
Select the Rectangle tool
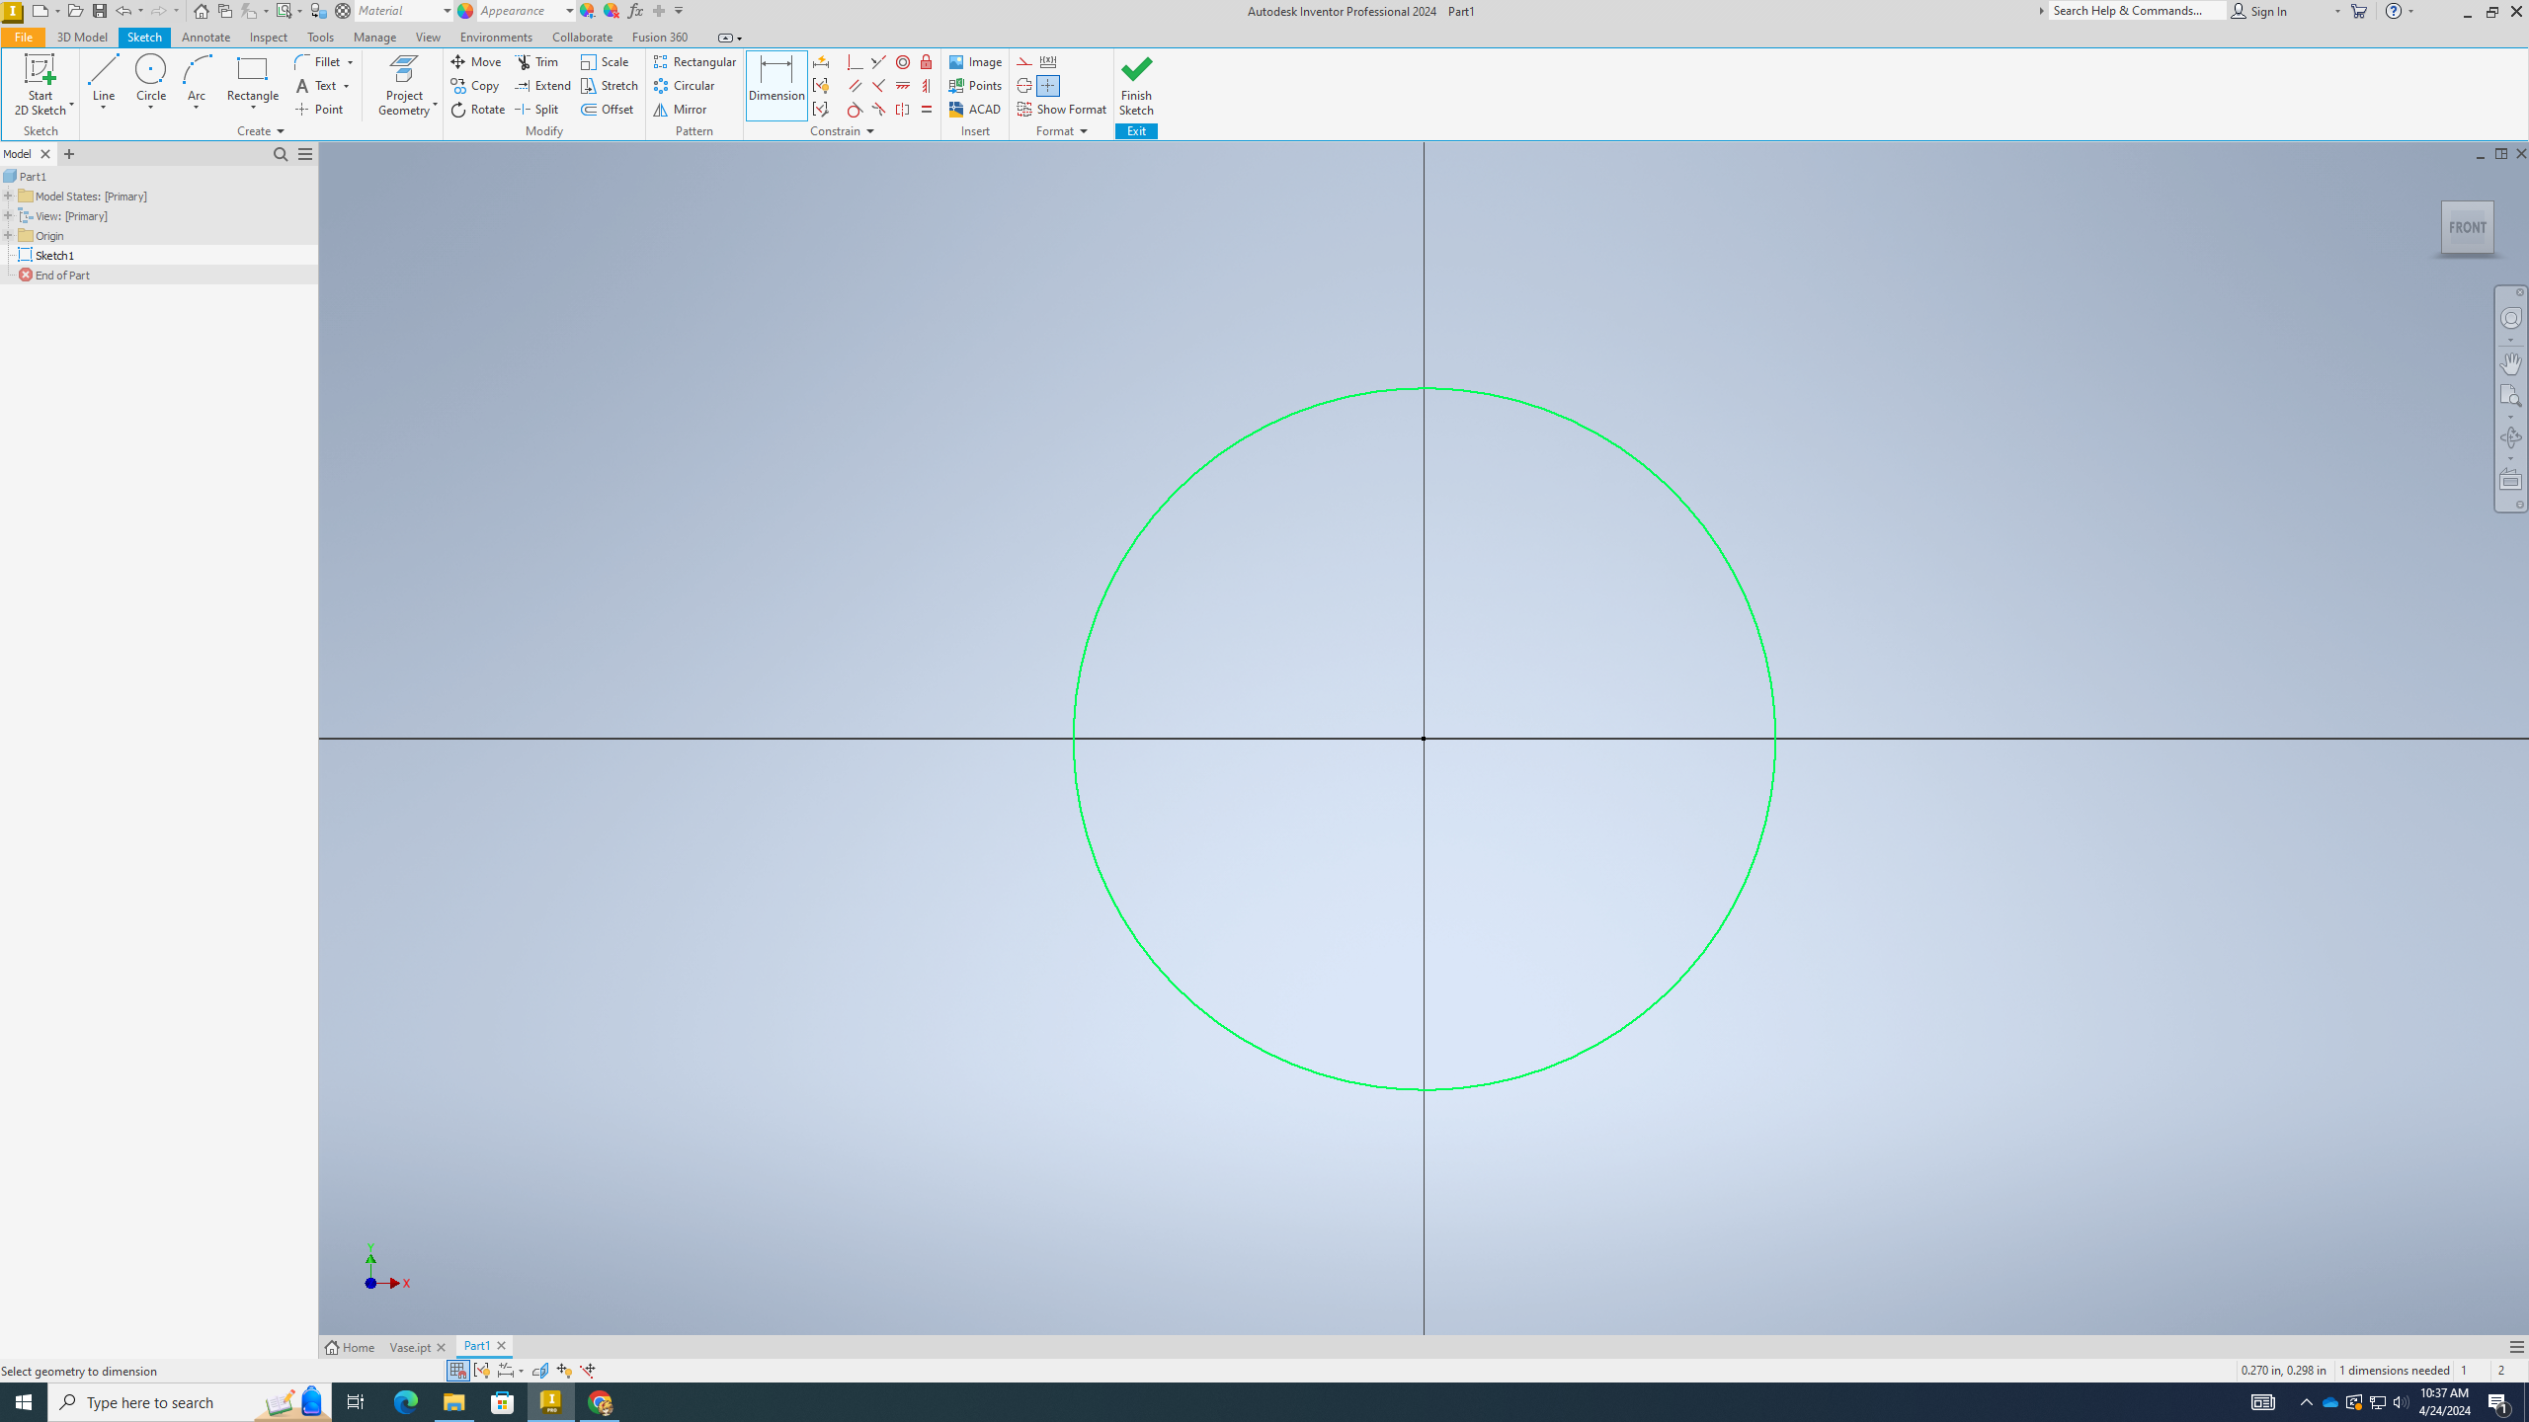click(253, 79)
